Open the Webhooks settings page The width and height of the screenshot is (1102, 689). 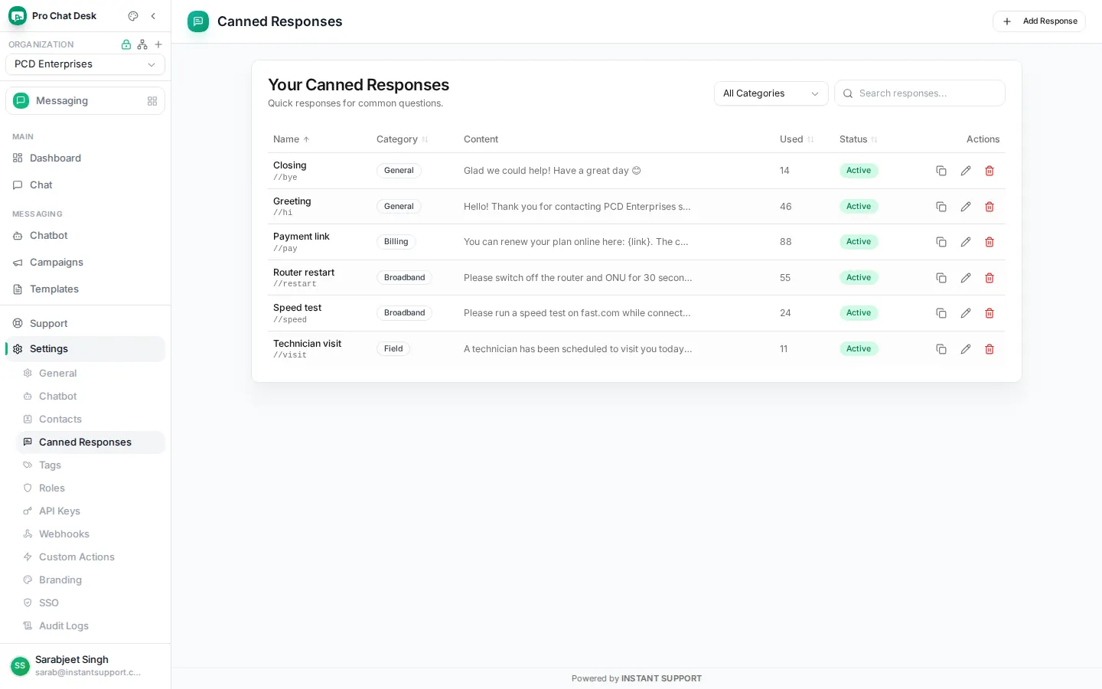pyautogui.click(x=90, y=534)
